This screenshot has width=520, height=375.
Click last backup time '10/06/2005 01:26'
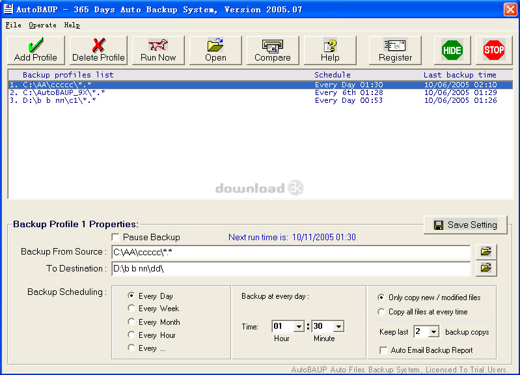pos(460,100)
